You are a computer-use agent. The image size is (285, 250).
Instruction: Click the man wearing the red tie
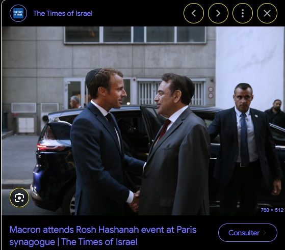pyautogui.click(x=174, y=145)
